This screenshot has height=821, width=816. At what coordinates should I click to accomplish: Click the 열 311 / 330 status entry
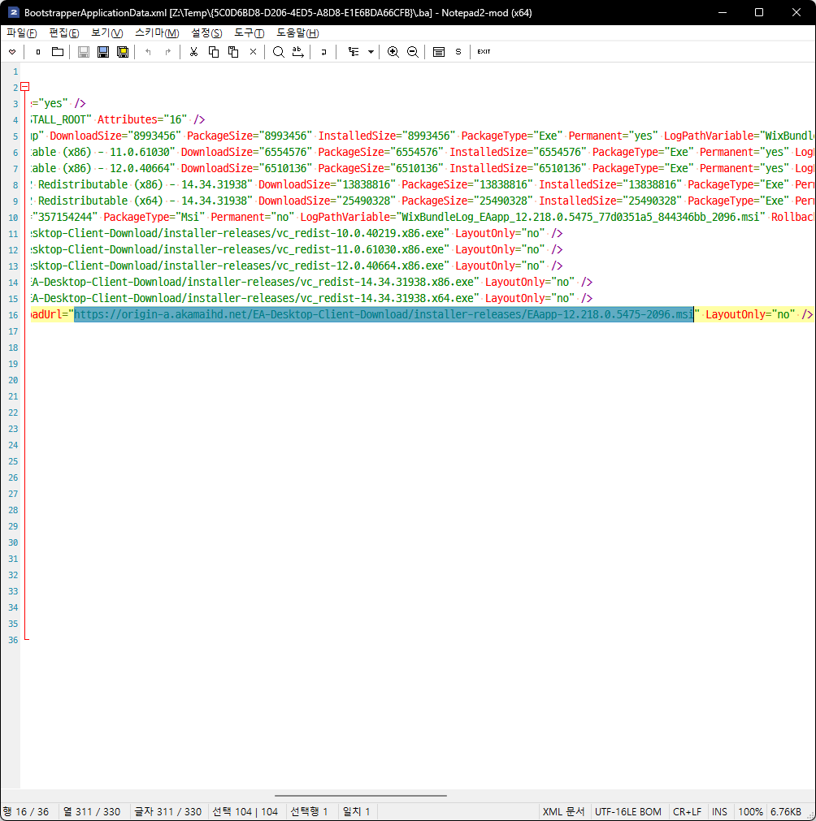click(x=92, y=811)
